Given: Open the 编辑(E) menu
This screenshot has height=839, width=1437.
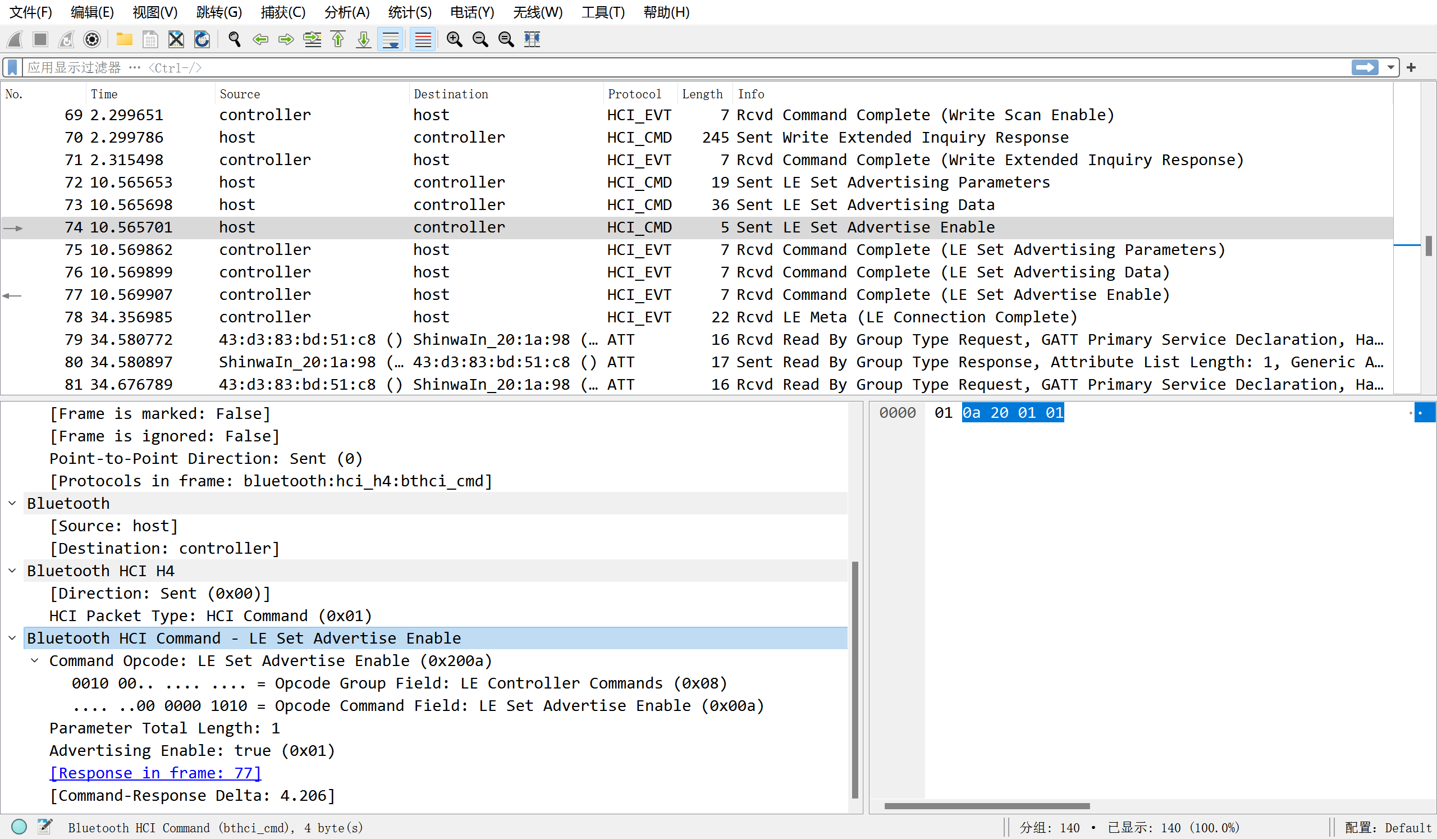Looking at the screenshot, I should [93, 12].
